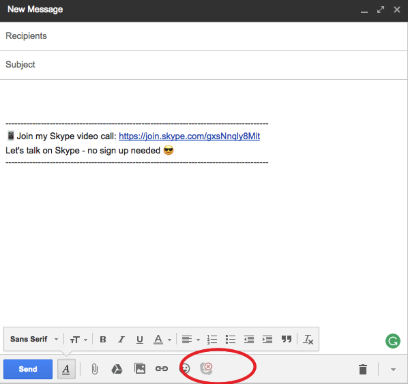The image size is (408, 384).
Task: Focus the Recipients field
Action: pyautogui.click(x=204, y=36)
